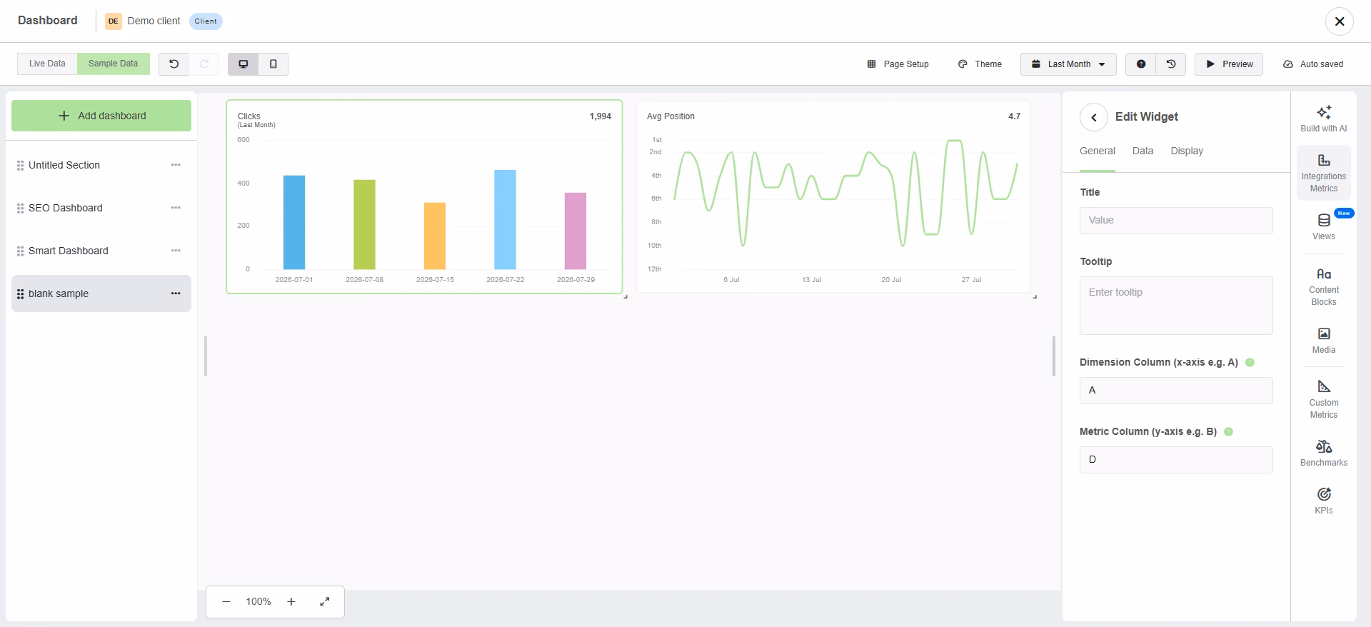
Task: Open options for blank sample
Action: [176, 294]
